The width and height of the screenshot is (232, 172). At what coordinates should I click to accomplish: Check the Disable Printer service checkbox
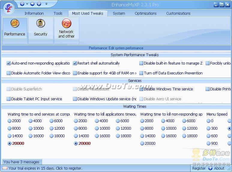coord(208,89)
